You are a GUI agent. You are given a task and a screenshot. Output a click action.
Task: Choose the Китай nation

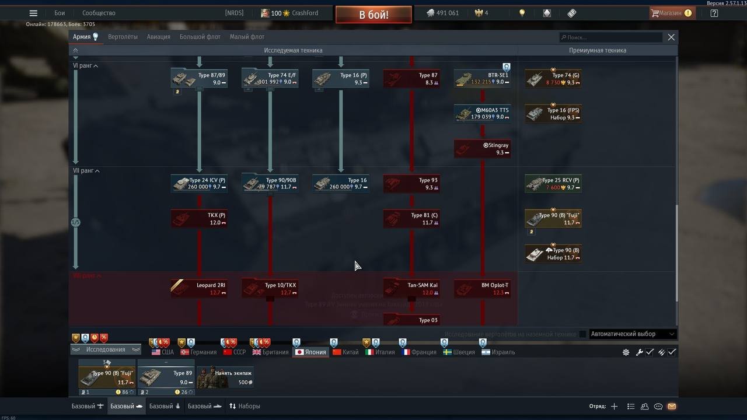click(x=346, y=352)
